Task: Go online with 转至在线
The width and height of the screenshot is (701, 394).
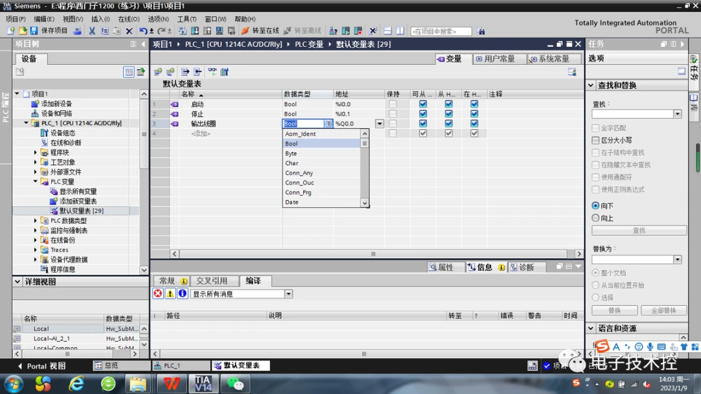Action: pyautogui.click(x=260, y=31)
